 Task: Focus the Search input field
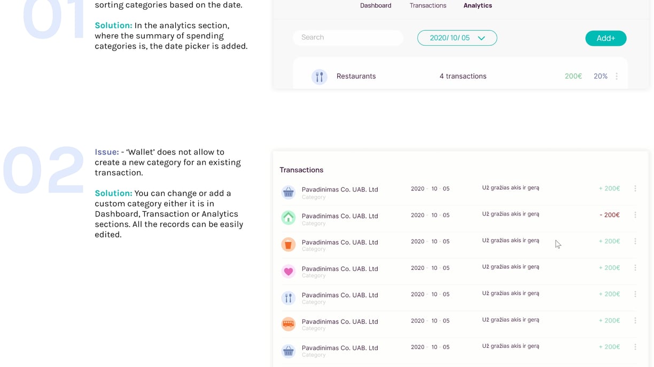[x=348, y=37]
